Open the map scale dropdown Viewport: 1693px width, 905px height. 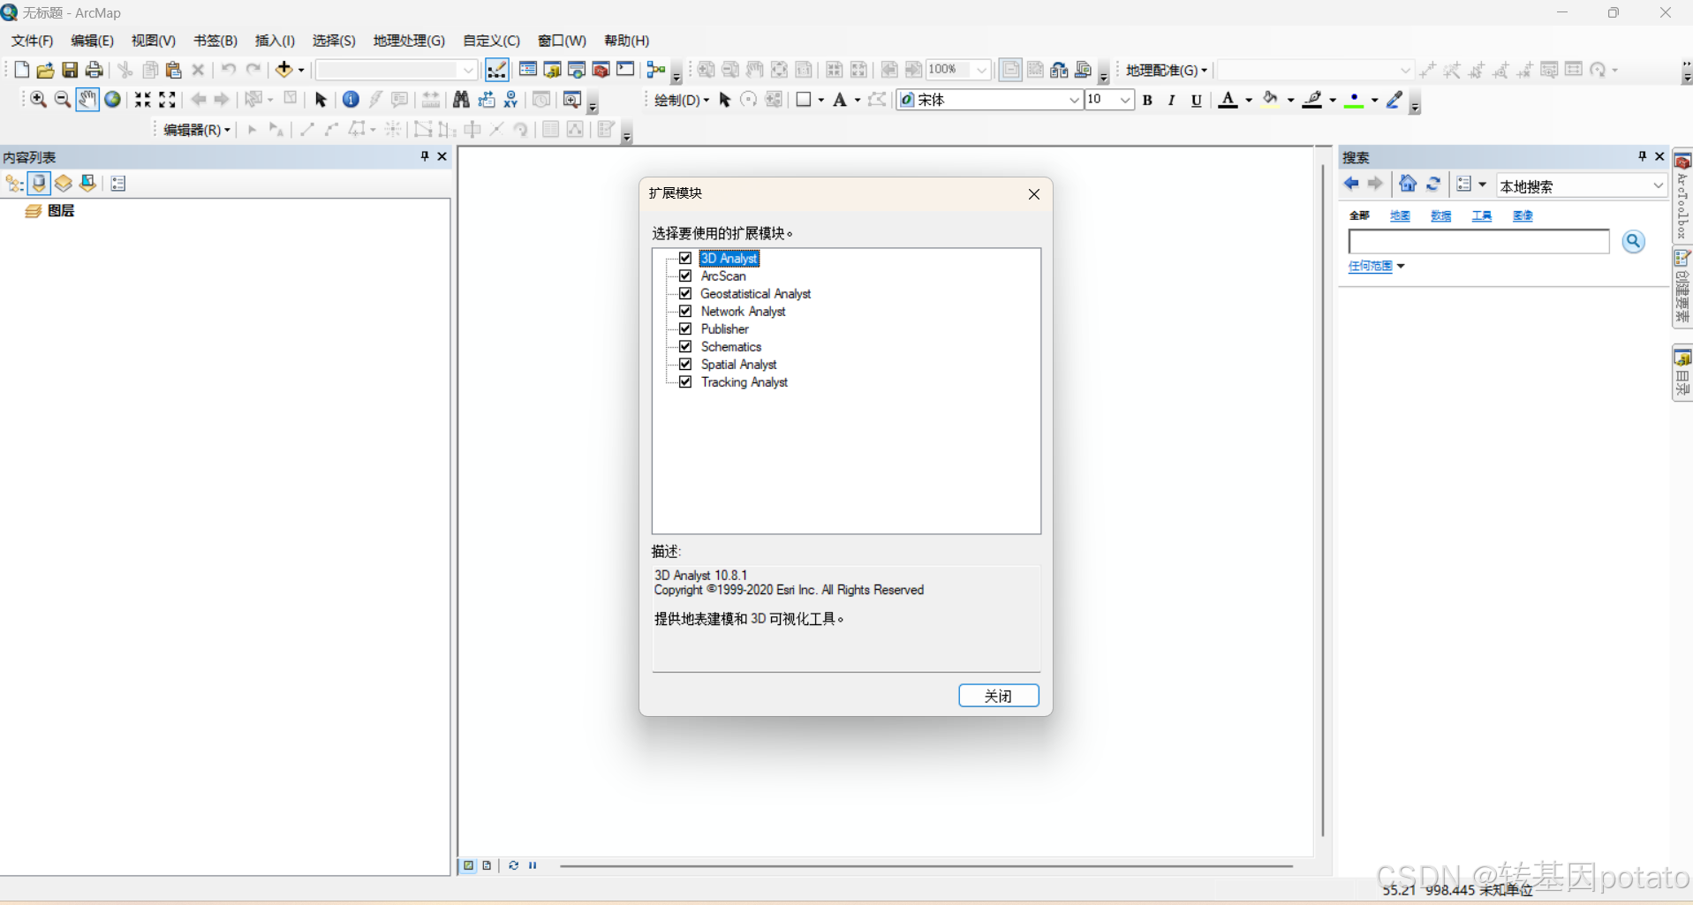[468, 70]
